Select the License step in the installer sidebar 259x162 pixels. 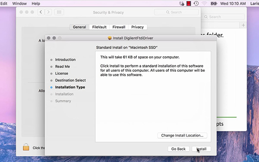(61, 73)
